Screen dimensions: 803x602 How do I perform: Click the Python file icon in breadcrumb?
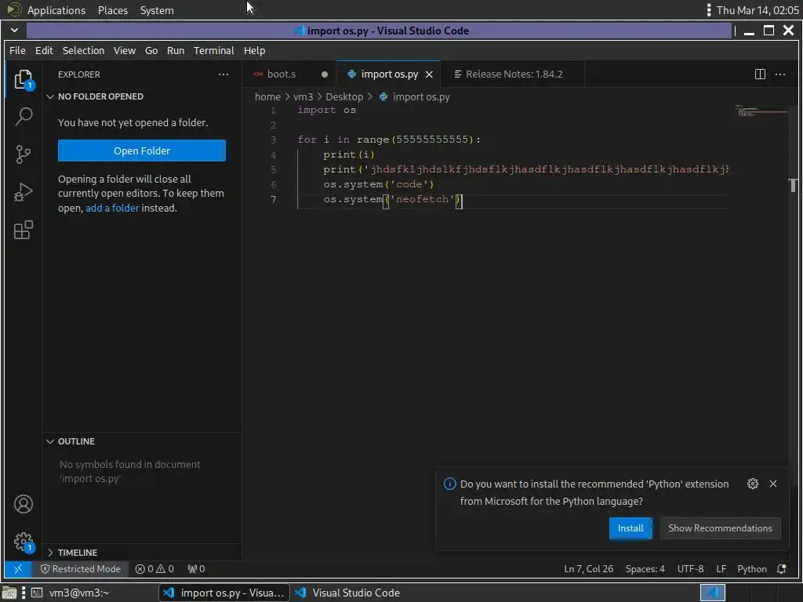tap(383, 96)
